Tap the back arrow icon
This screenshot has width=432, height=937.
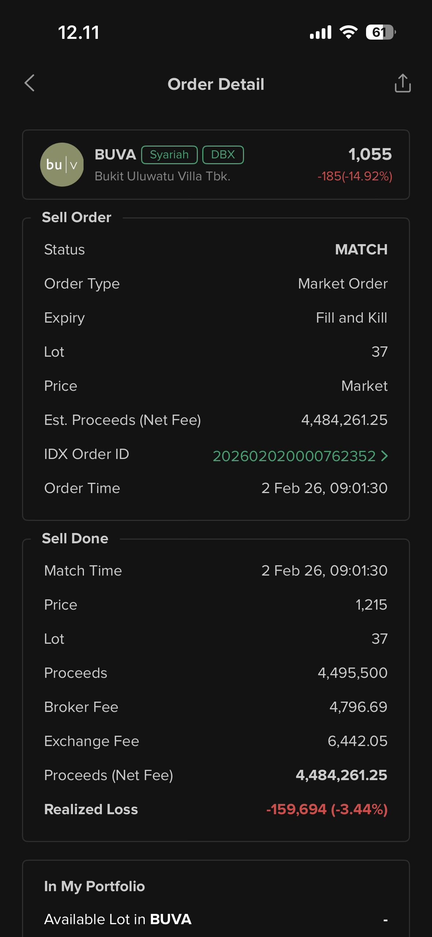click(30, 83)
